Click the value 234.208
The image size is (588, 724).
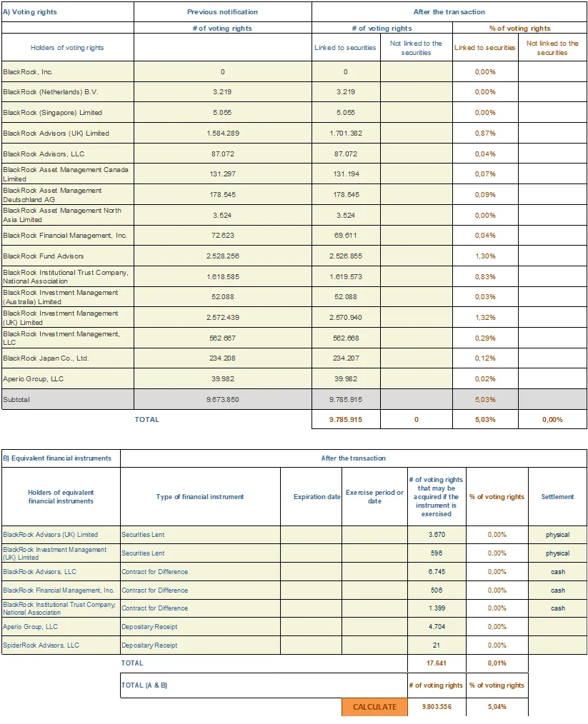pyautogui.click(x=223, y=358)
